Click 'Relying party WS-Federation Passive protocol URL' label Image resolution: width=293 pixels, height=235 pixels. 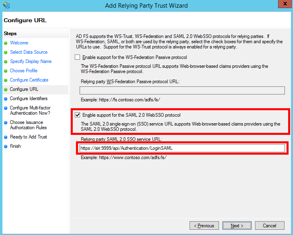(x=130, y=82)
